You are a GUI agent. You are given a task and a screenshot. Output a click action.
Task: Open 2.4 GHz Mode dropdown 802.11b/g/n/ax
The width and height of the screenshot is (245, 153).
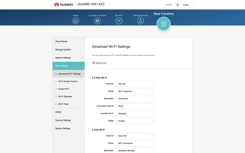135,91
